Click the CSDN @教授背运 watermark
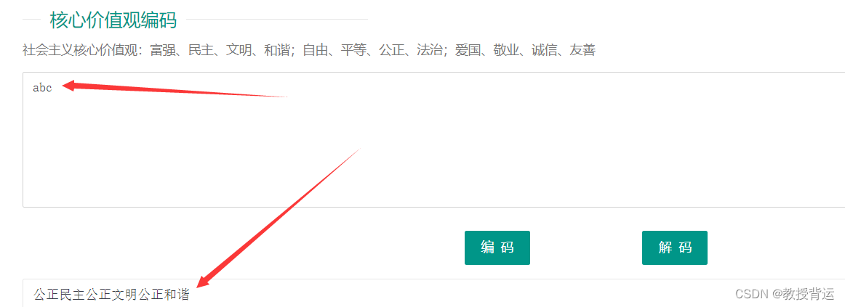845x307 pixels. tap(785, 293)
